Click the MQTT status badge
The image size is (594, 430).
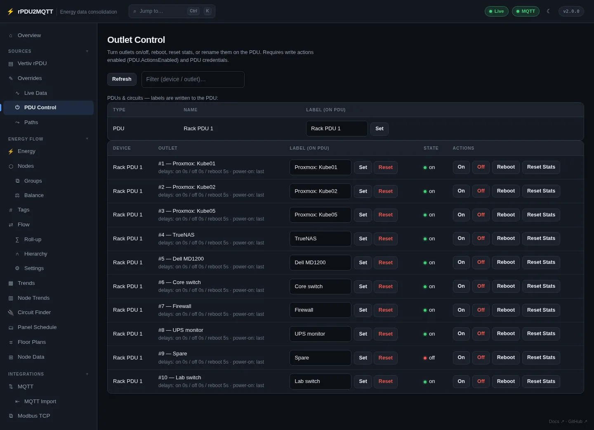tap(526, 11)
